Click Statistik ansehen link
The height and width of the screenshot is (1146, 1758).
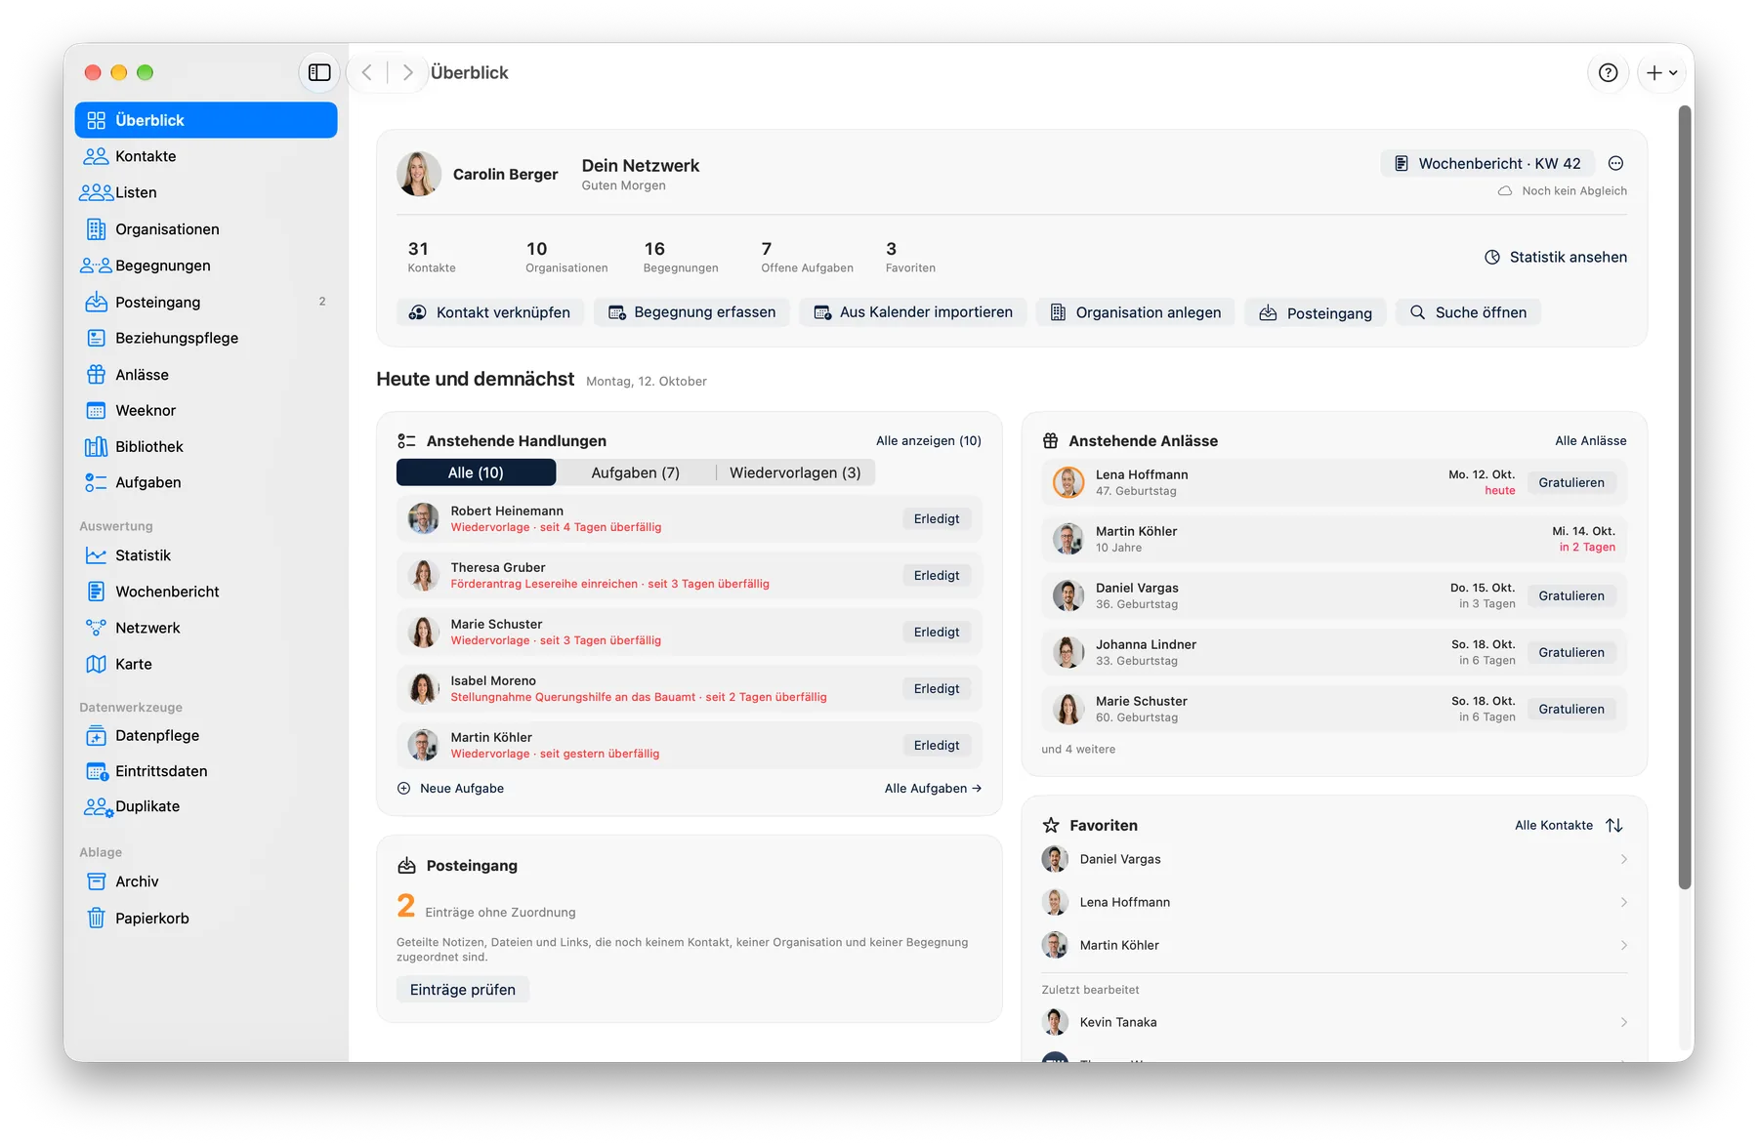pos(1556,257)
